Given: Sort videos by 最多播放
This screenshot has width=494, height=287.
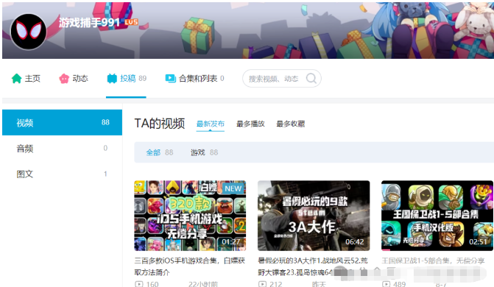Looking at the screenshot, I should coord(250,124).
